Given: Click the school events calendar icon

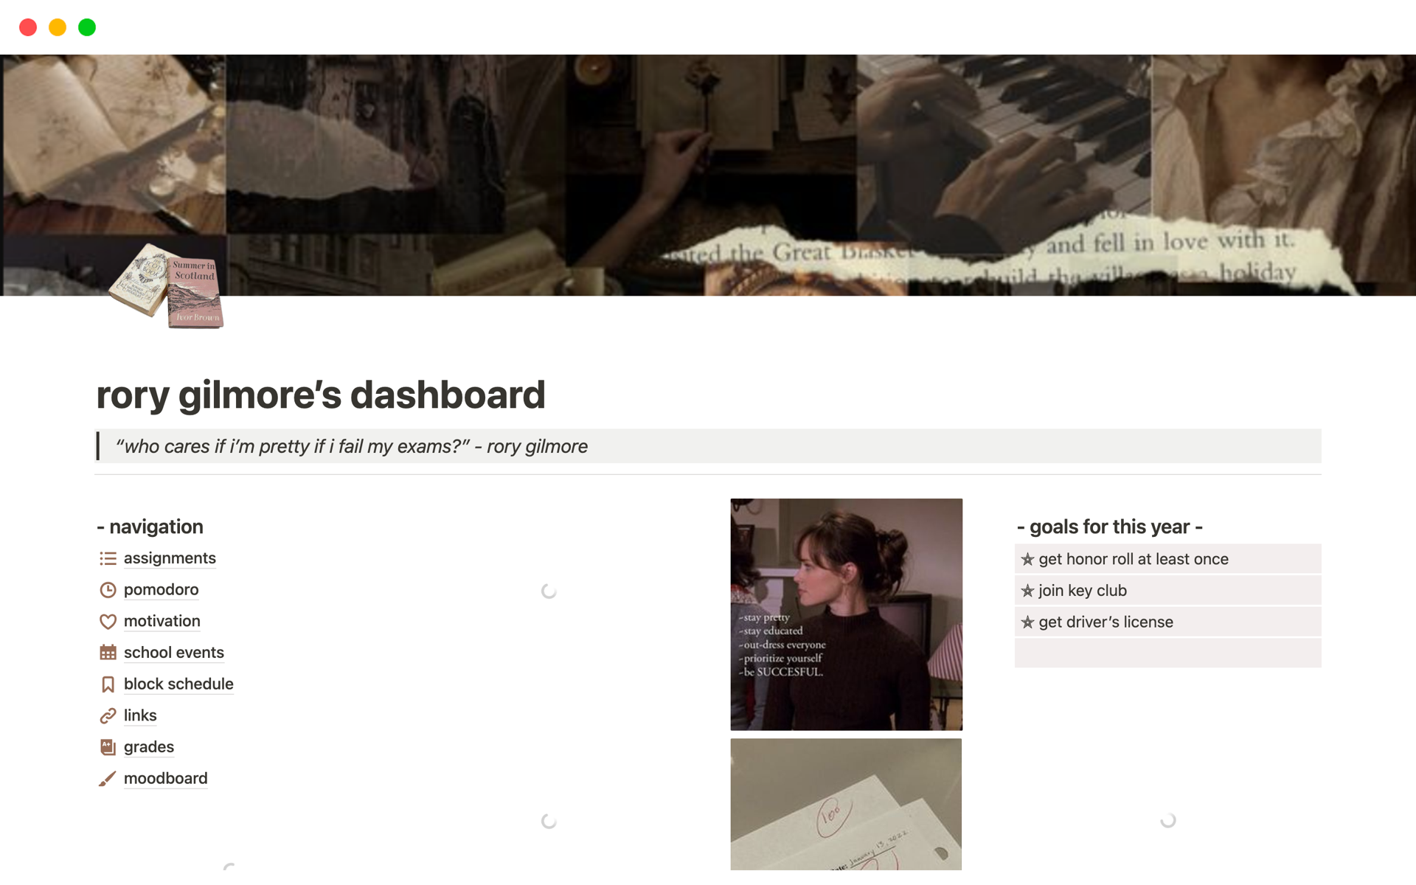Looking at the screenshot, I should coord(108,653).
